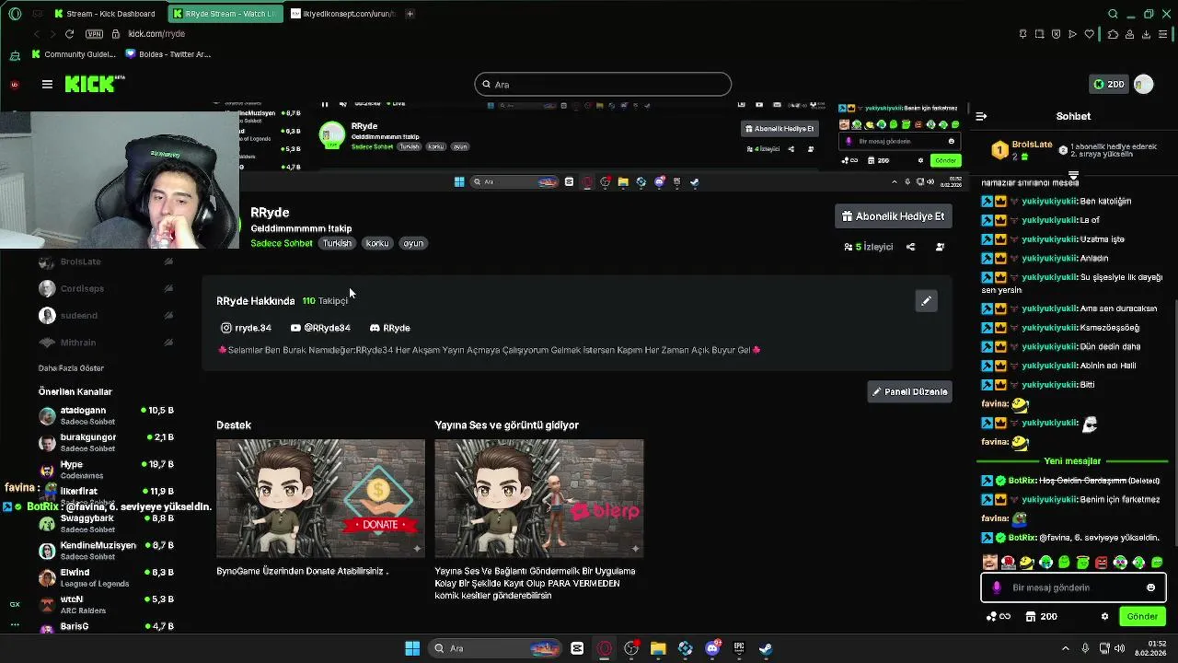Open Steam from the taskbar

point(765,648)
